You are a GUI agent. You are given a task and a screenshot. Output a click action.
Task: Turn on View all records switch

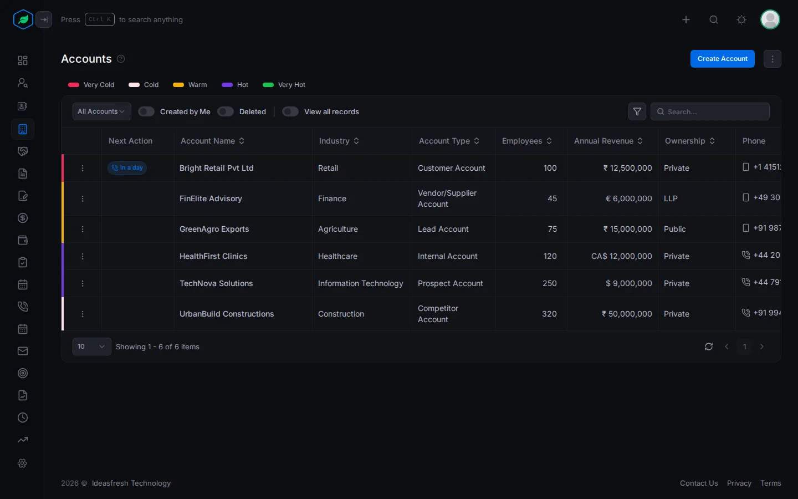click(290, 111)
